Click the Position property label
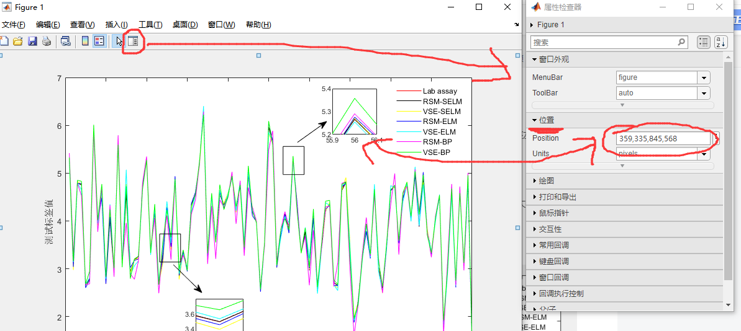The width and height of the screenshot is (741, 331). (545, 138)
